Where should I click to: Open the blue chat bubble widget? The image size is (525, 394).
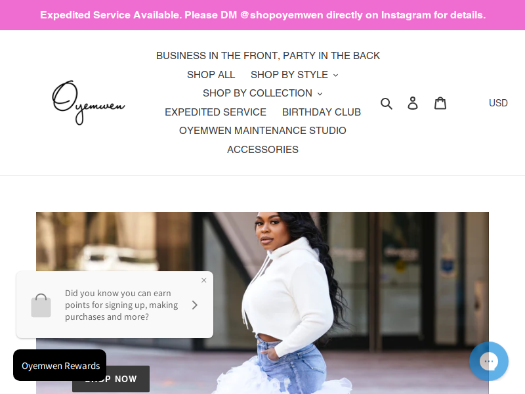489,361
